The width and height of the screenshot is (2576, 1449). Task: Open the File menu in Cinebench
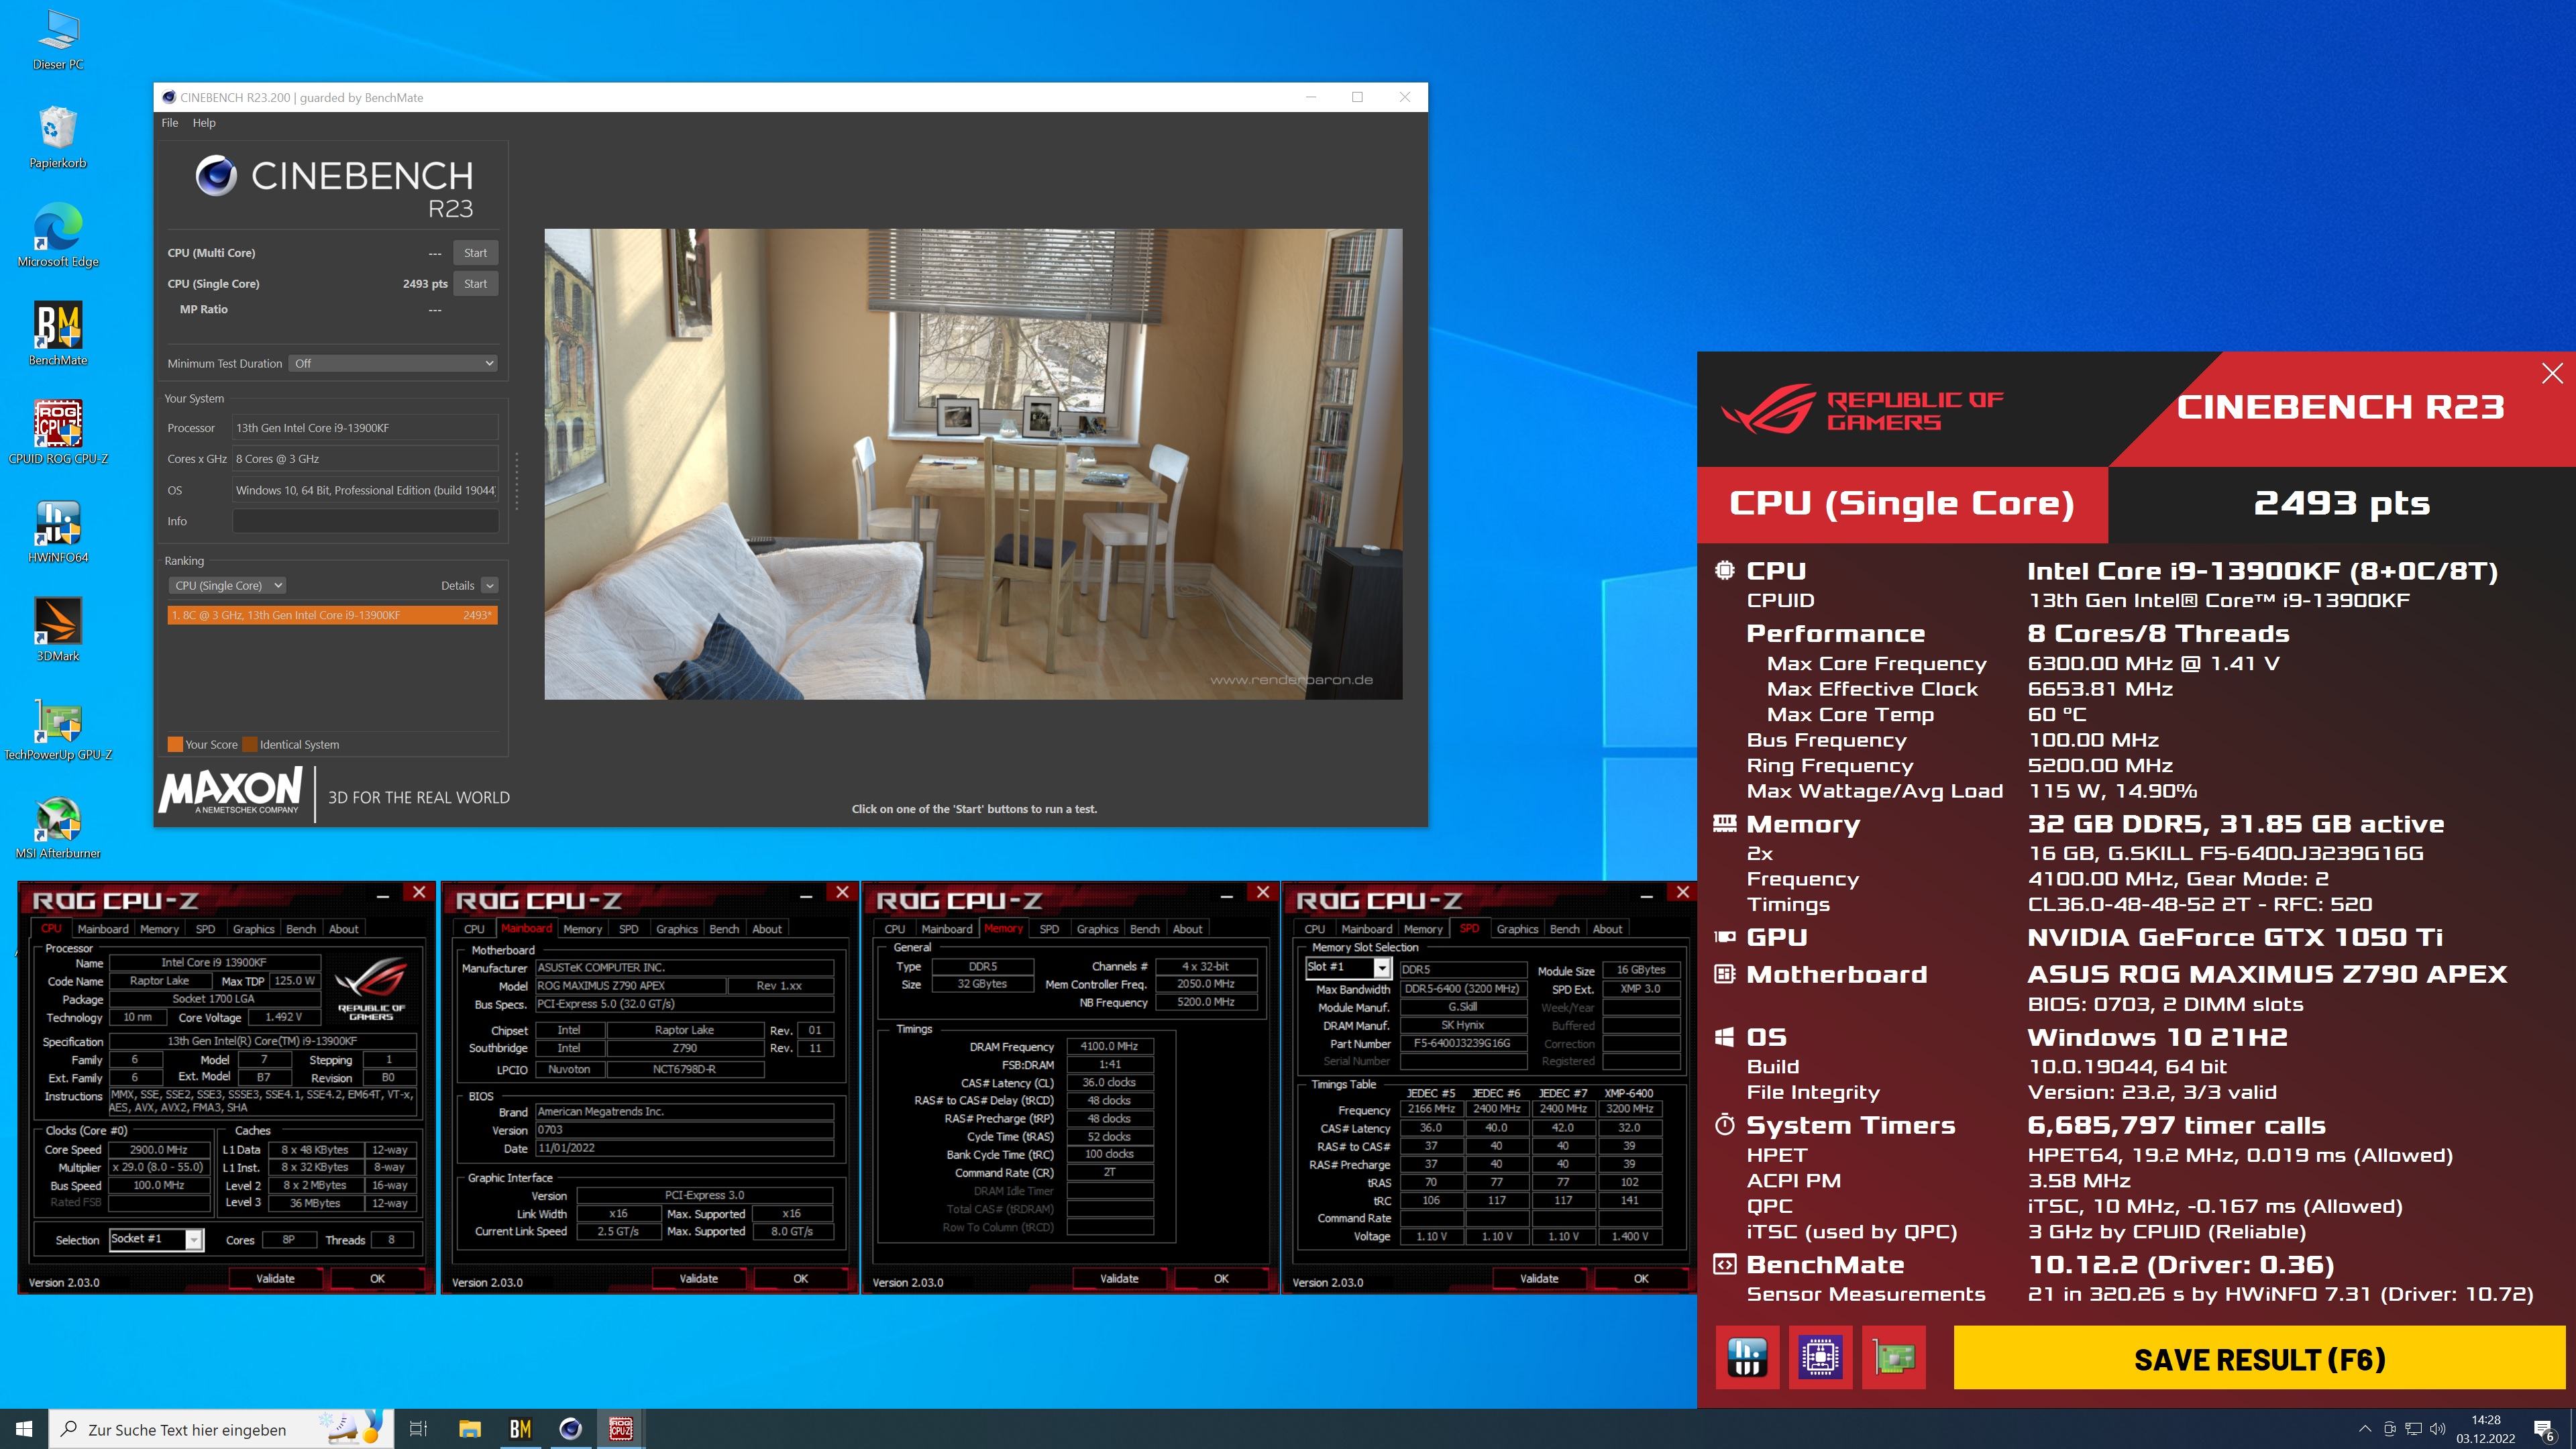[170, 123]
